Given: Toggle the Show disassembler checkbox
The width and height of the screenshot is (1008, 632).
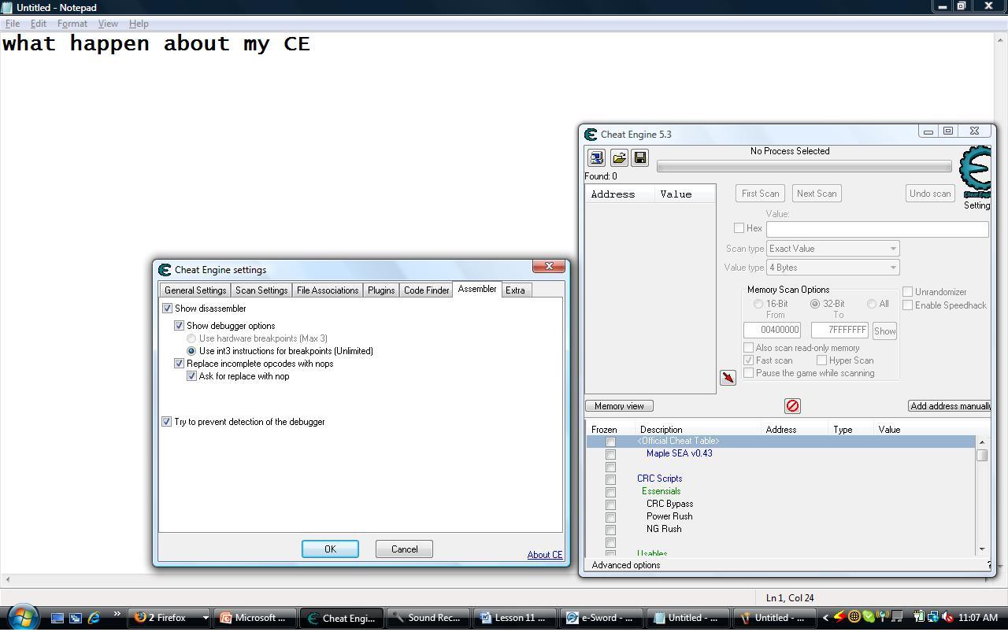Looking at the screenshot, I should [x=167, y=309].
